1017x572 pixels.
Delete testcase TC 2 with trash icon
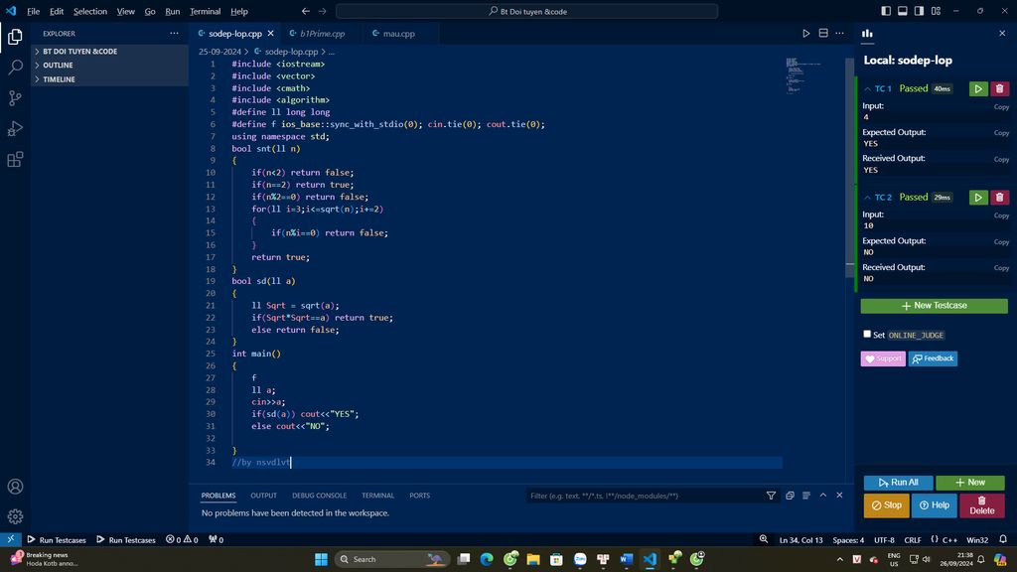(1000, 198)
